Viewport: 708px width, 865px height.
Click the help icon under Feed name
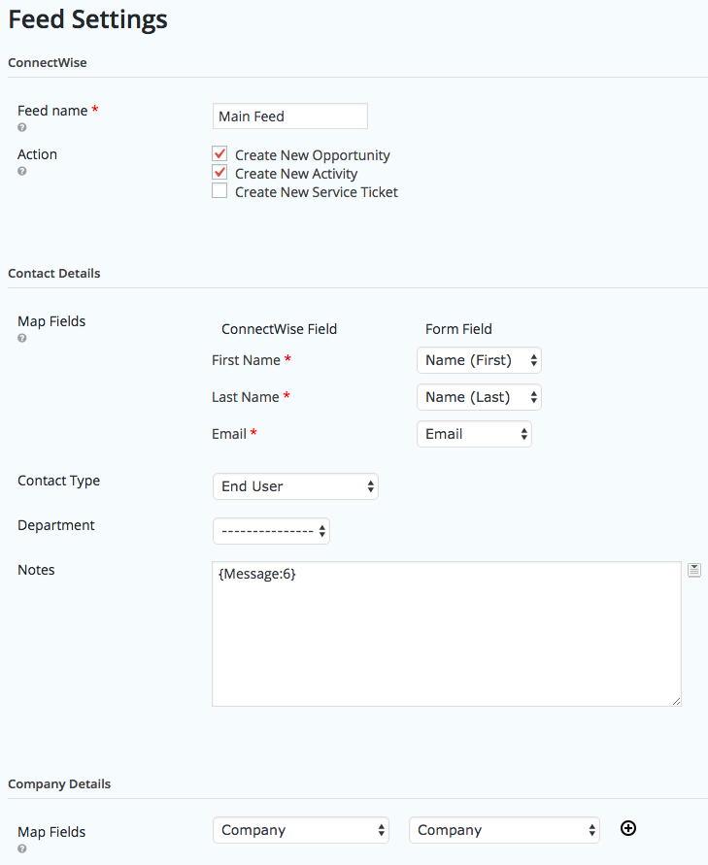[22, 127]
